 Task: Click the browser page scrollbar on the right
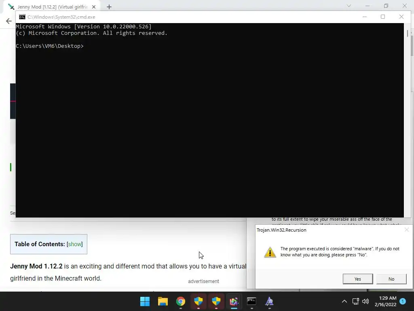tap(412, 45)
